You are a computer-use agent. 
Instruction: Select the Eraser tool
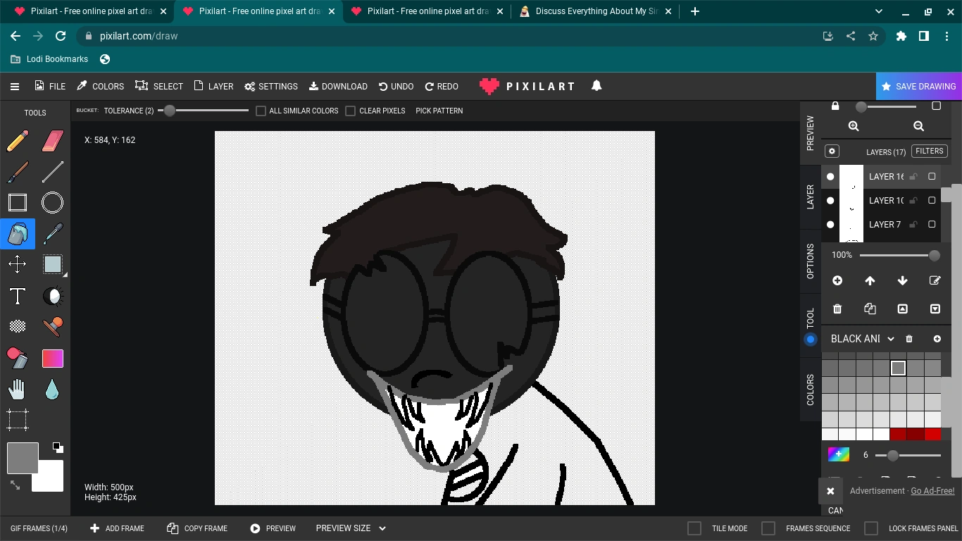51,140
